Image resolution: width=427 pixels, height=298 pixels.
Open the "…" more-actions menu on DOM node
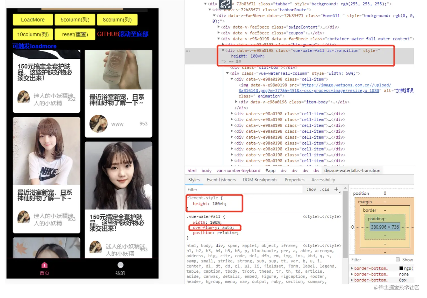(x=188, y=51)
